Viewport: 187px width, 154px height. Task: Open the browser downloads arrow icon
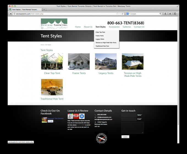[x=165, y=14]
